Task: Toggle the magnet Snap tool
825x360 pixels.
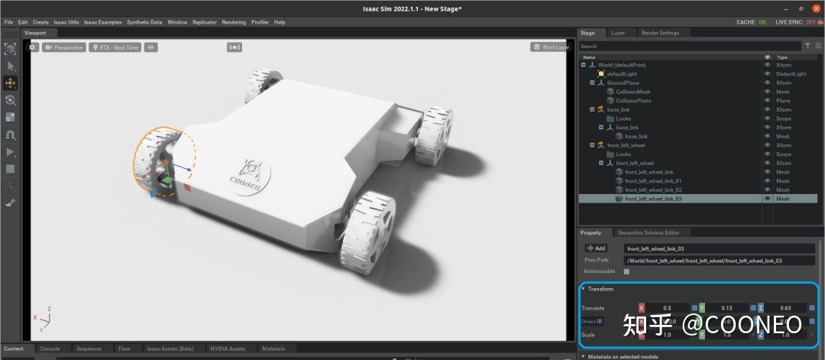Action: point(10,135)
